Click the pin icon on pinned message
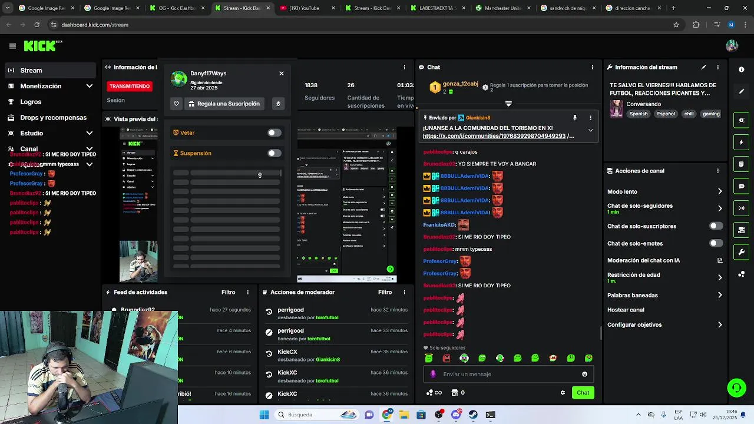 (574, 118)
